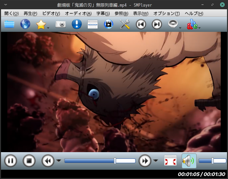
Task: Show file information via the blue exclamation icon
Action: coord(77,24)
